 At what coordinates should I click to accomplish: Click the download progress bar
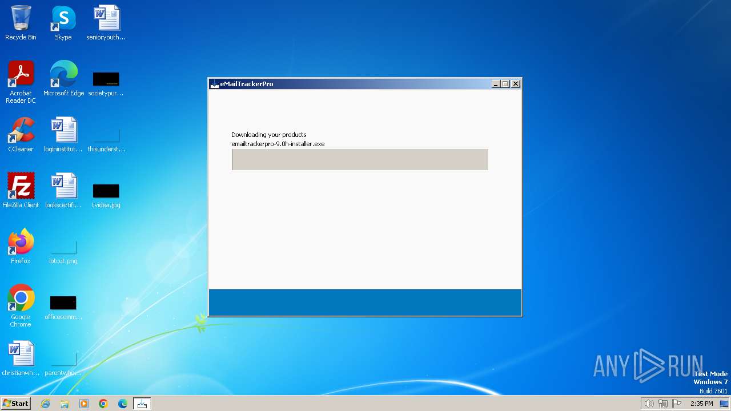click(360, 160)
